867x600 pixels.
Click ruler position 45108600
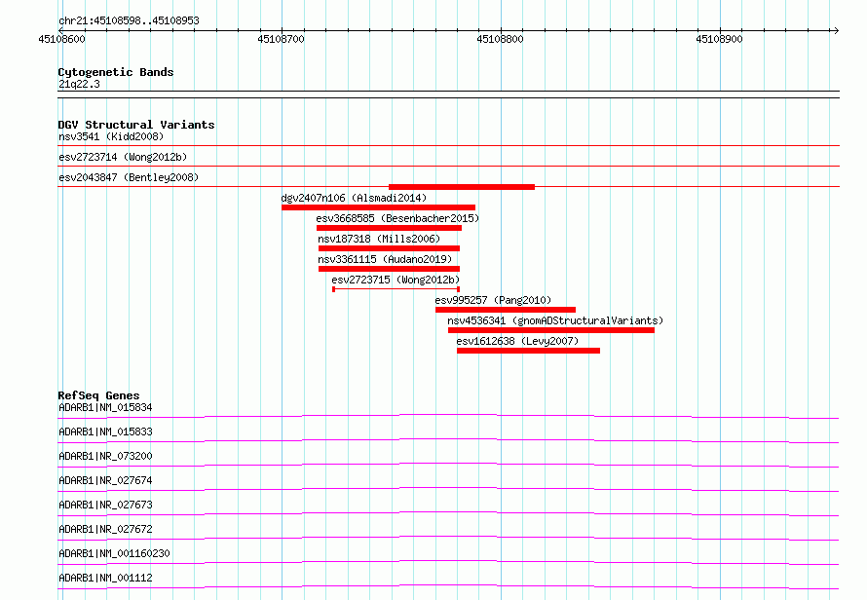pos(62,39)
